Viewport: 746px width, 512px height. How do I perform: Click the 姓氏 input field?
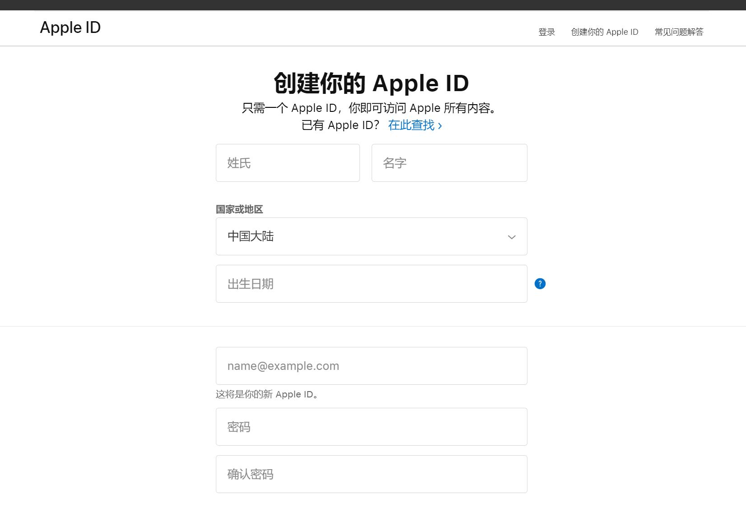click(x=288, y=163)
